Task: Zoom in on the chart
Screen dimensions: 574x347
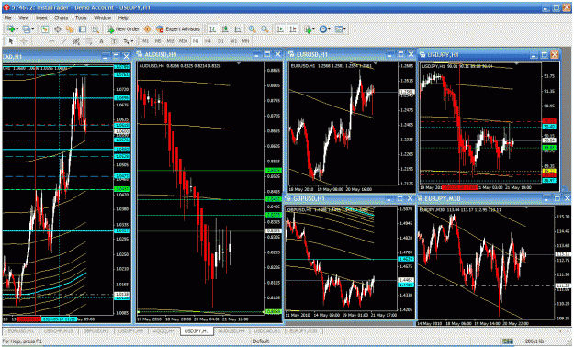Action: [253, 29]
